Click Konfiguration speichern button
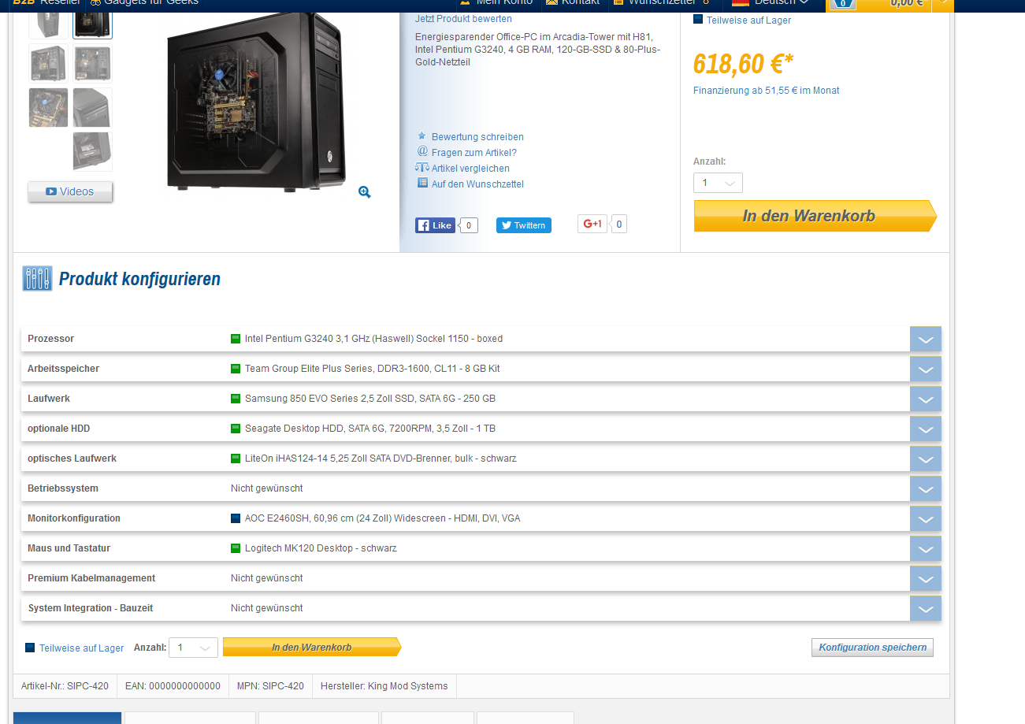 (x=872, y=648)
